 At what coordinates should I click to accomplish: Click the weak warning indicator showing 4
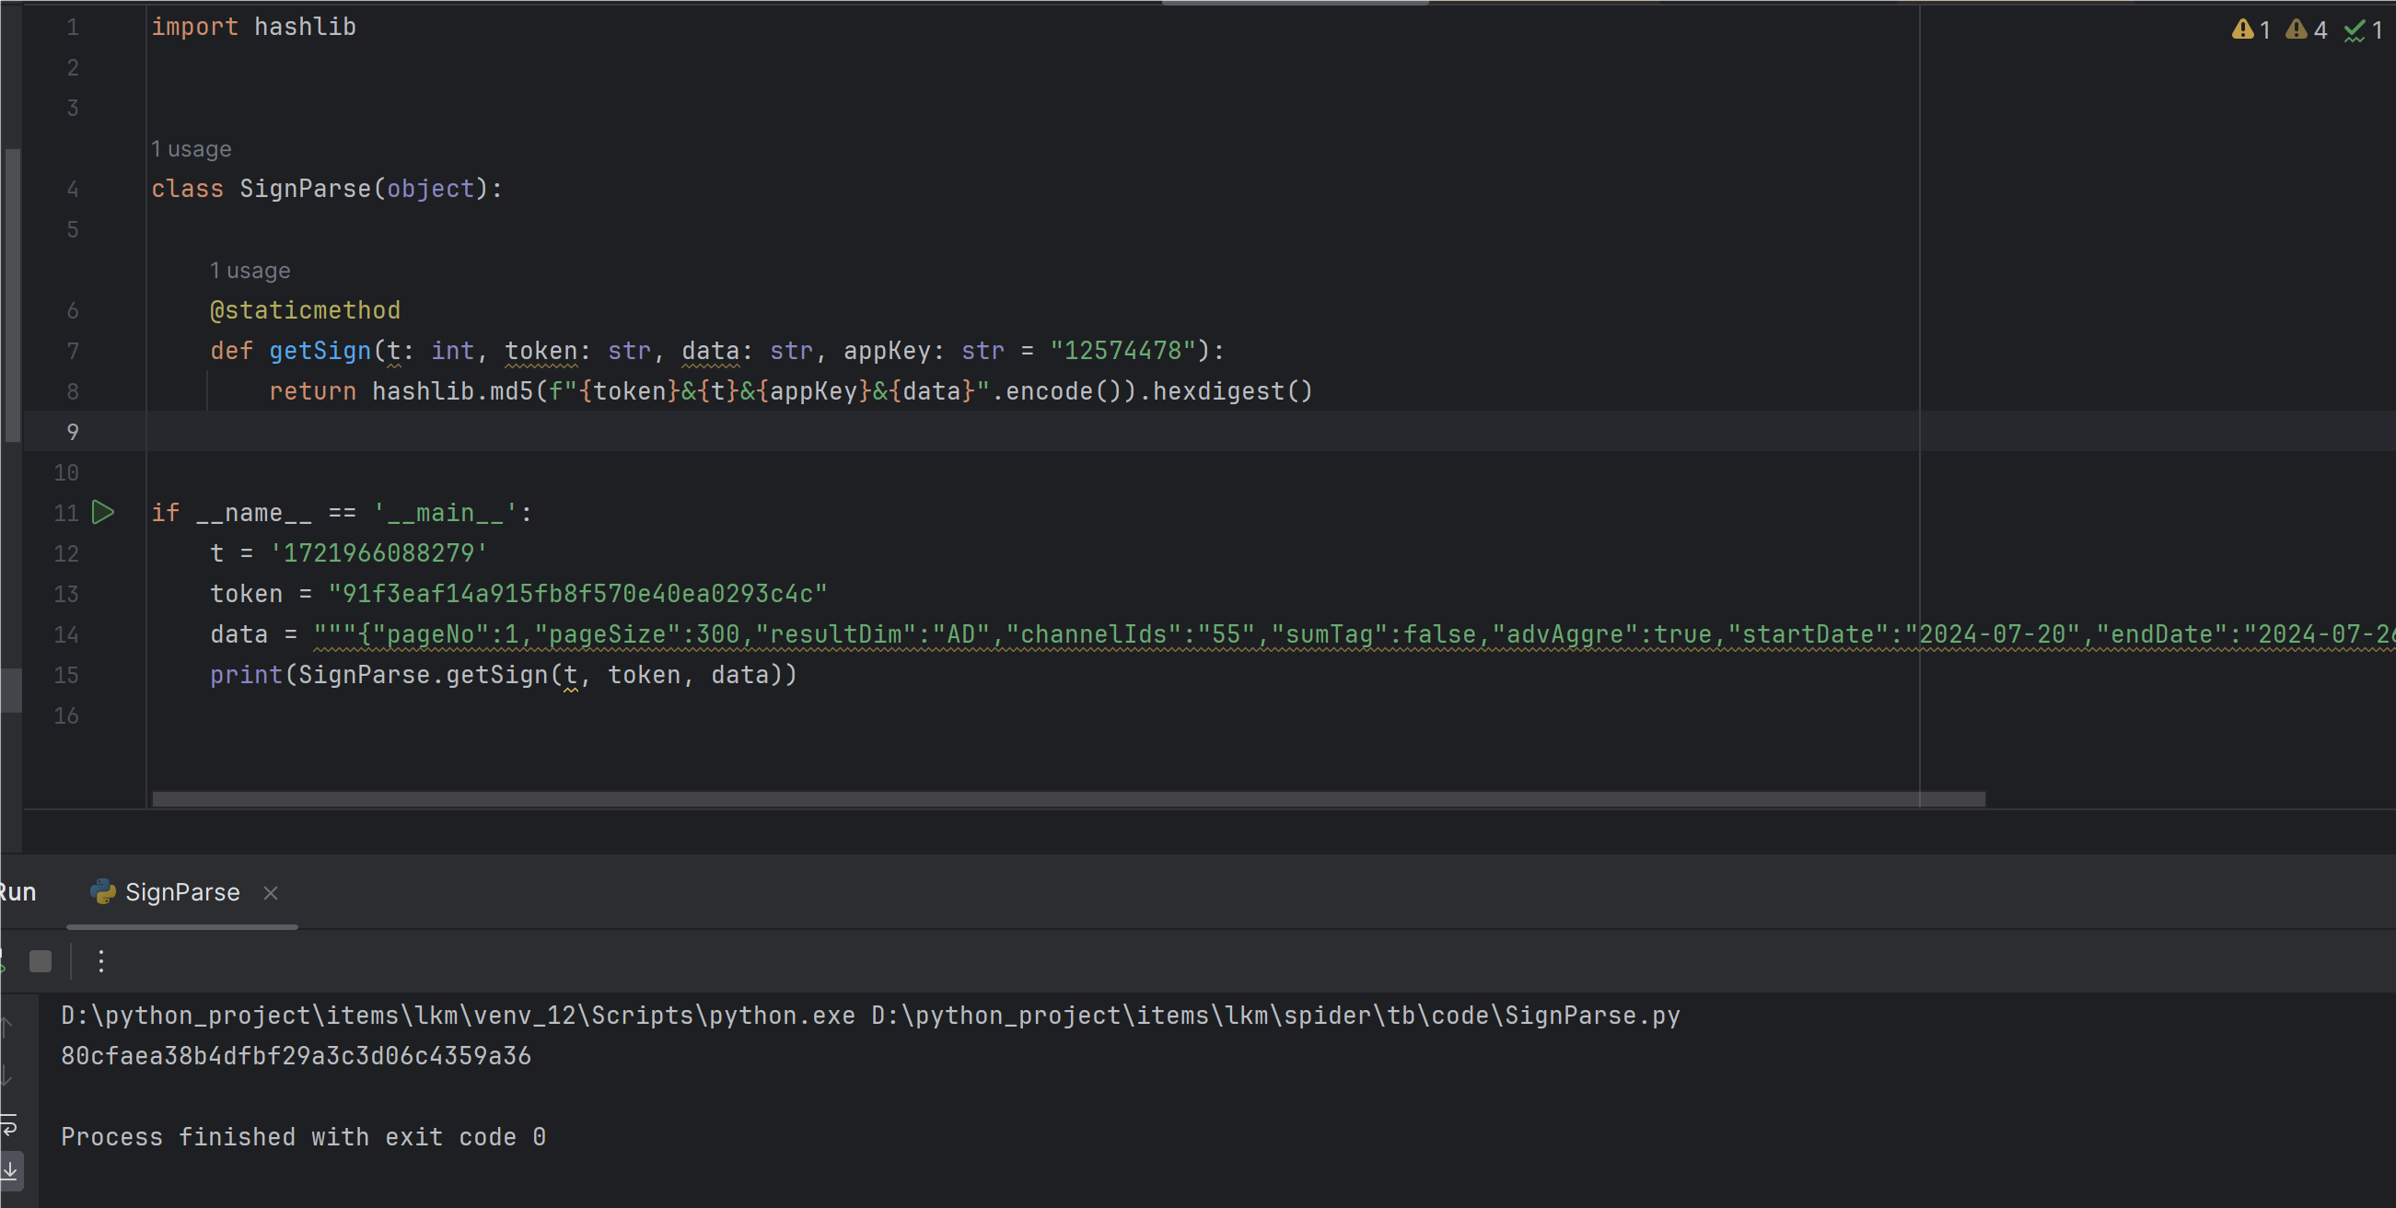(2306, 29)
